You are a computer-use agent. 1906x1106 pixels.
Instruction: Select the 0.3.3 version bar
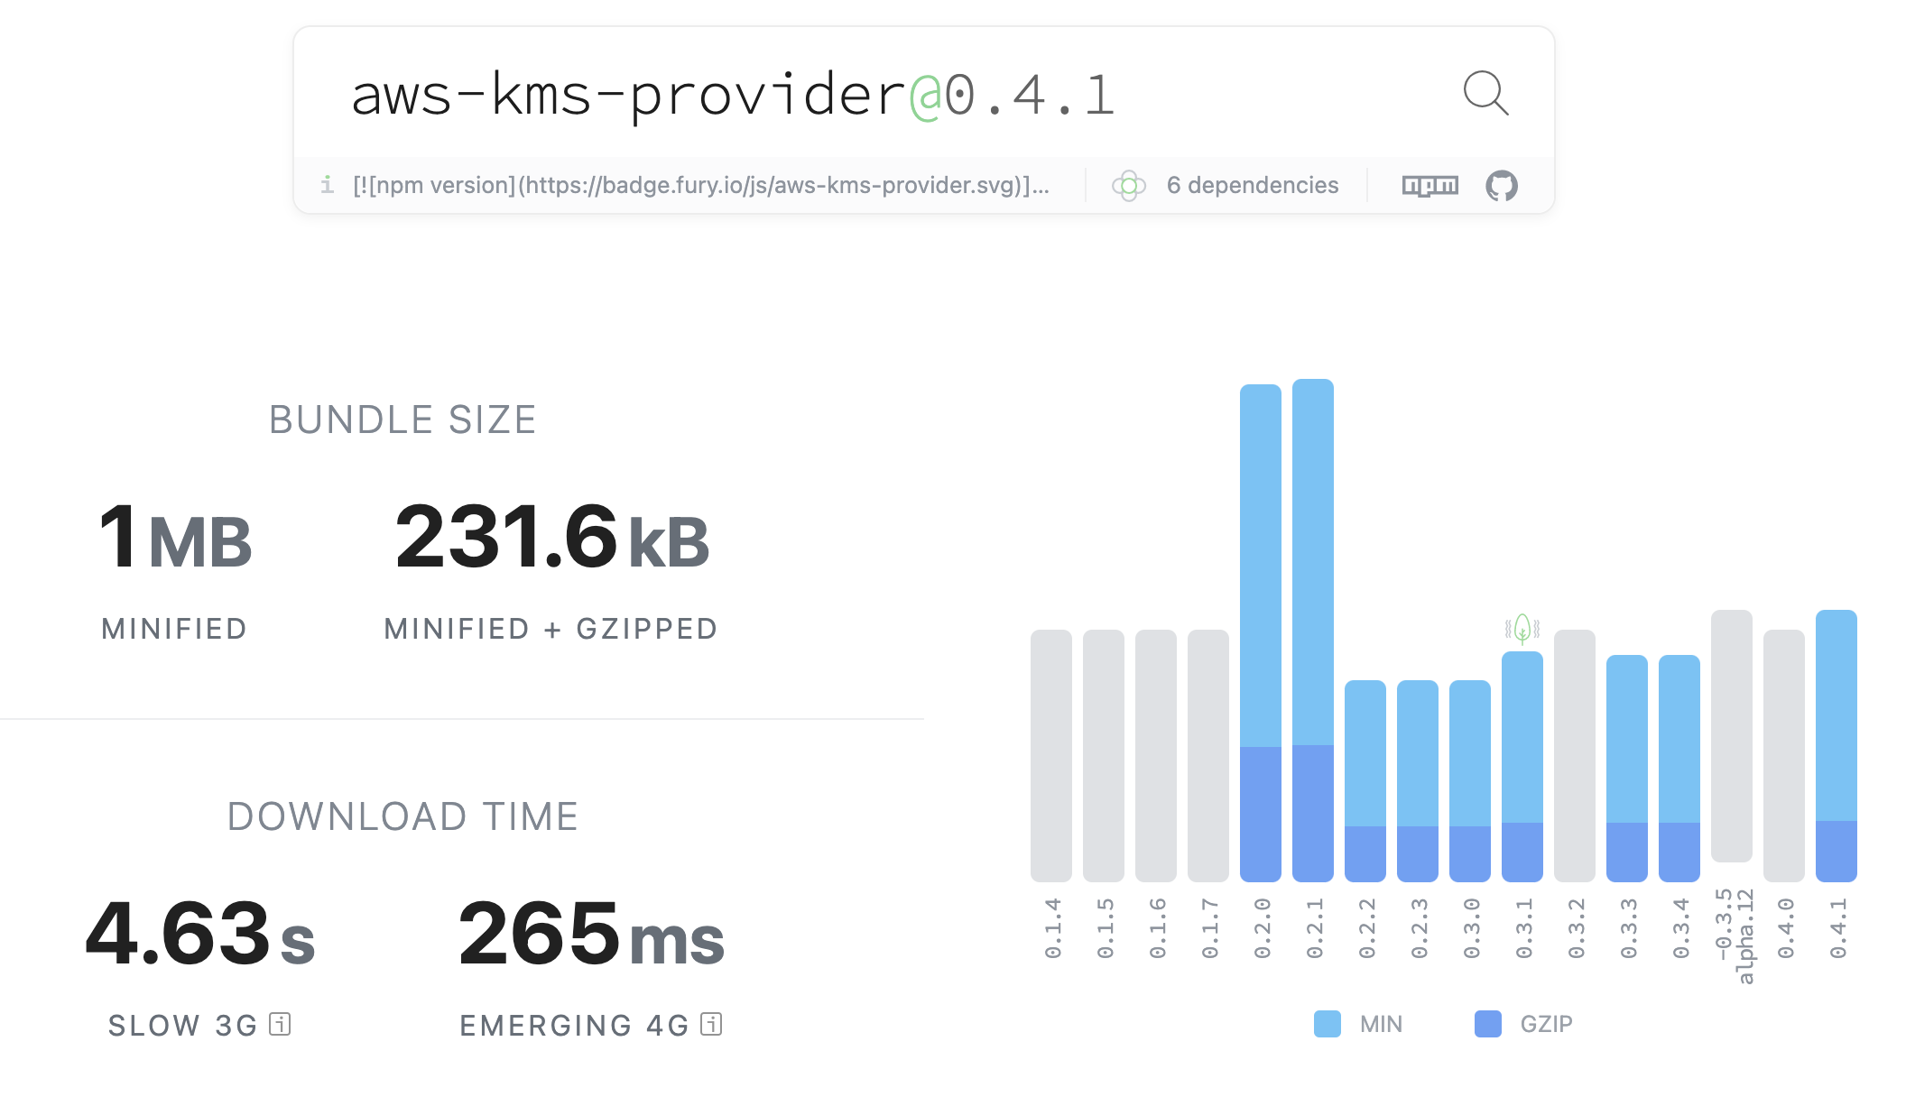1626,767
